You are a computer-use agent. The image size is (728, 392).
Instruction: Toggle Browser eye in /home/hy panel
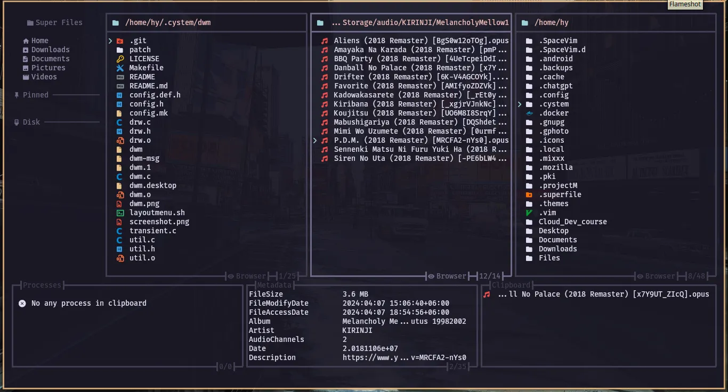pos(640,276)
